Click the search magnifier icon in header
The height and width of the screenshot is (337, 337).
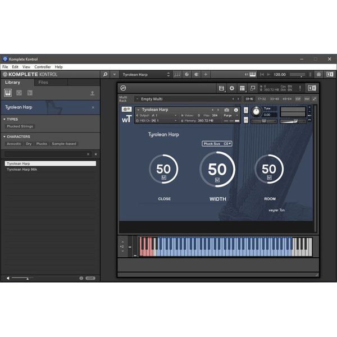coord(105,74)
